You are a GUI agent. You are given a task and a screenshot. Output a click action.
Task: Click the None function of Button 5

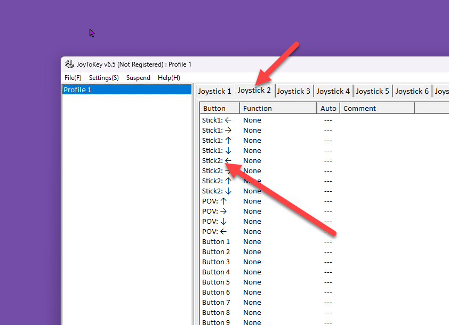[252, 282]
